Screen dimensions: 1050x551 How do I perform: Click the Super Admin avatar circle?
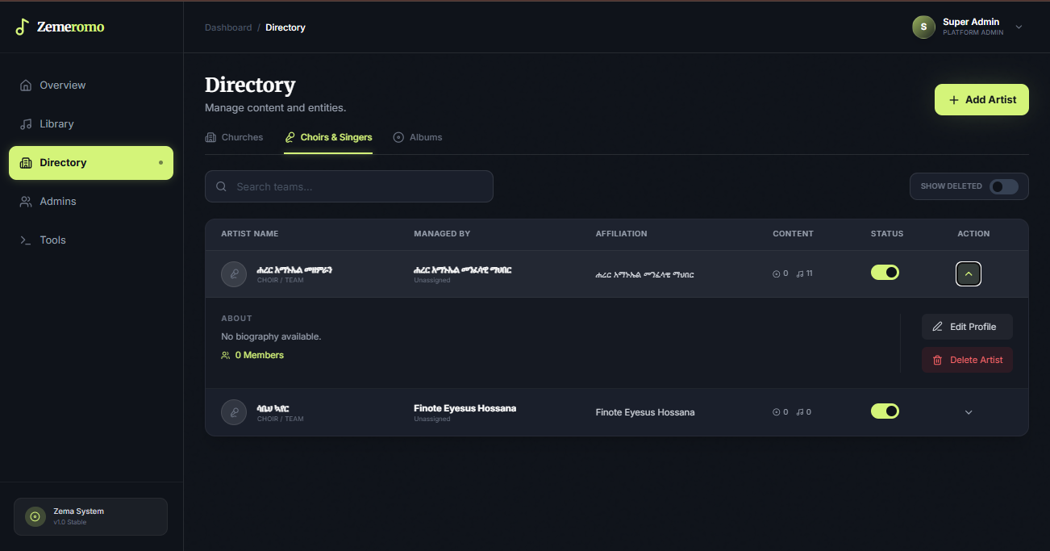click(923, 27)
